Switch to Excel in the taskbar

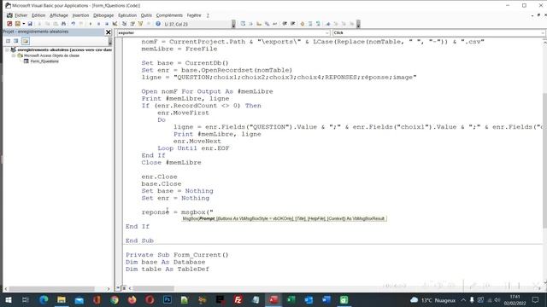pyautogui.click(x=291, y=299)
